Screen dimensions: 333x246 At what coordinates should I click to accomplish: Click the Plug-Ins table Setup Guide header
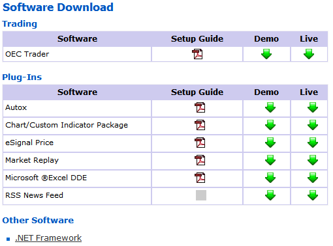click(197, 92)
